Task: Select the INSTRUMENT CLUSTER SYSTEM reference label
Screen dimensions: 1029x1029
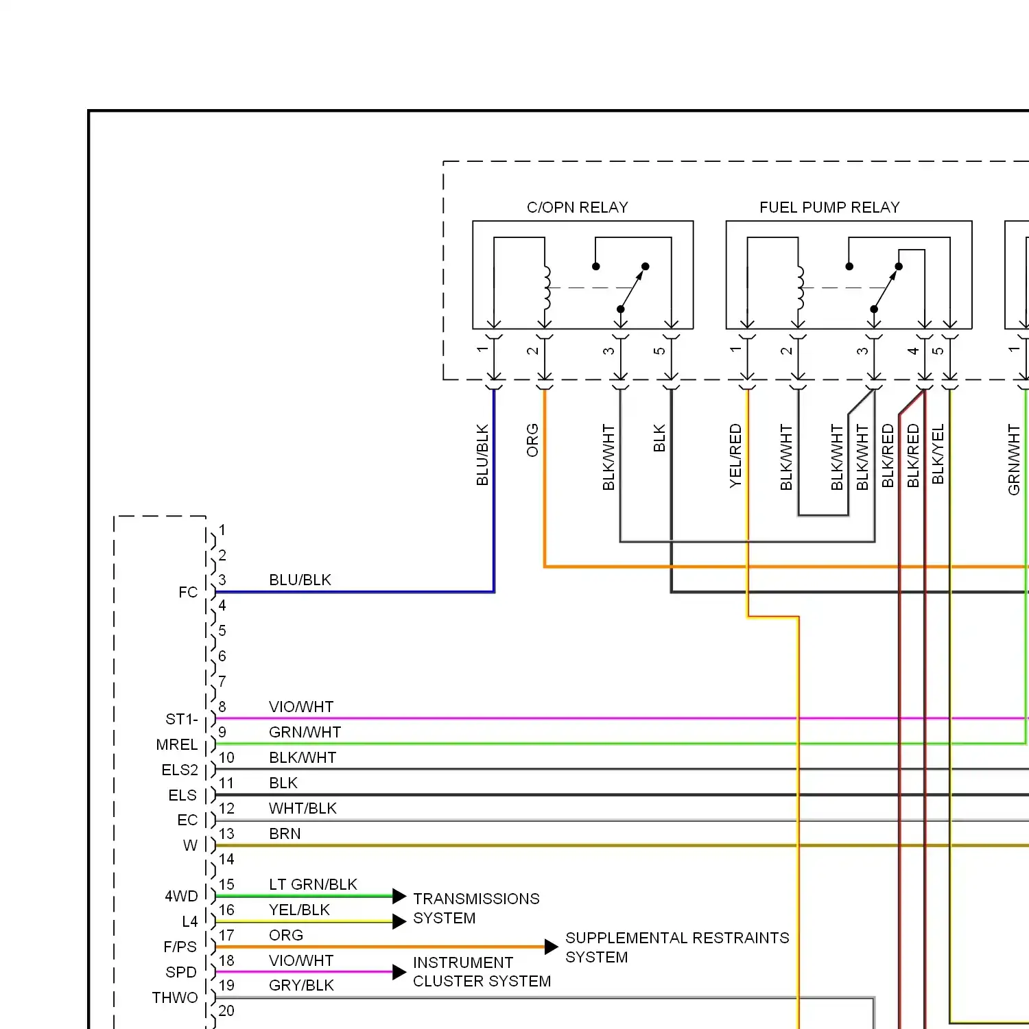Action: tap(482, 972)
